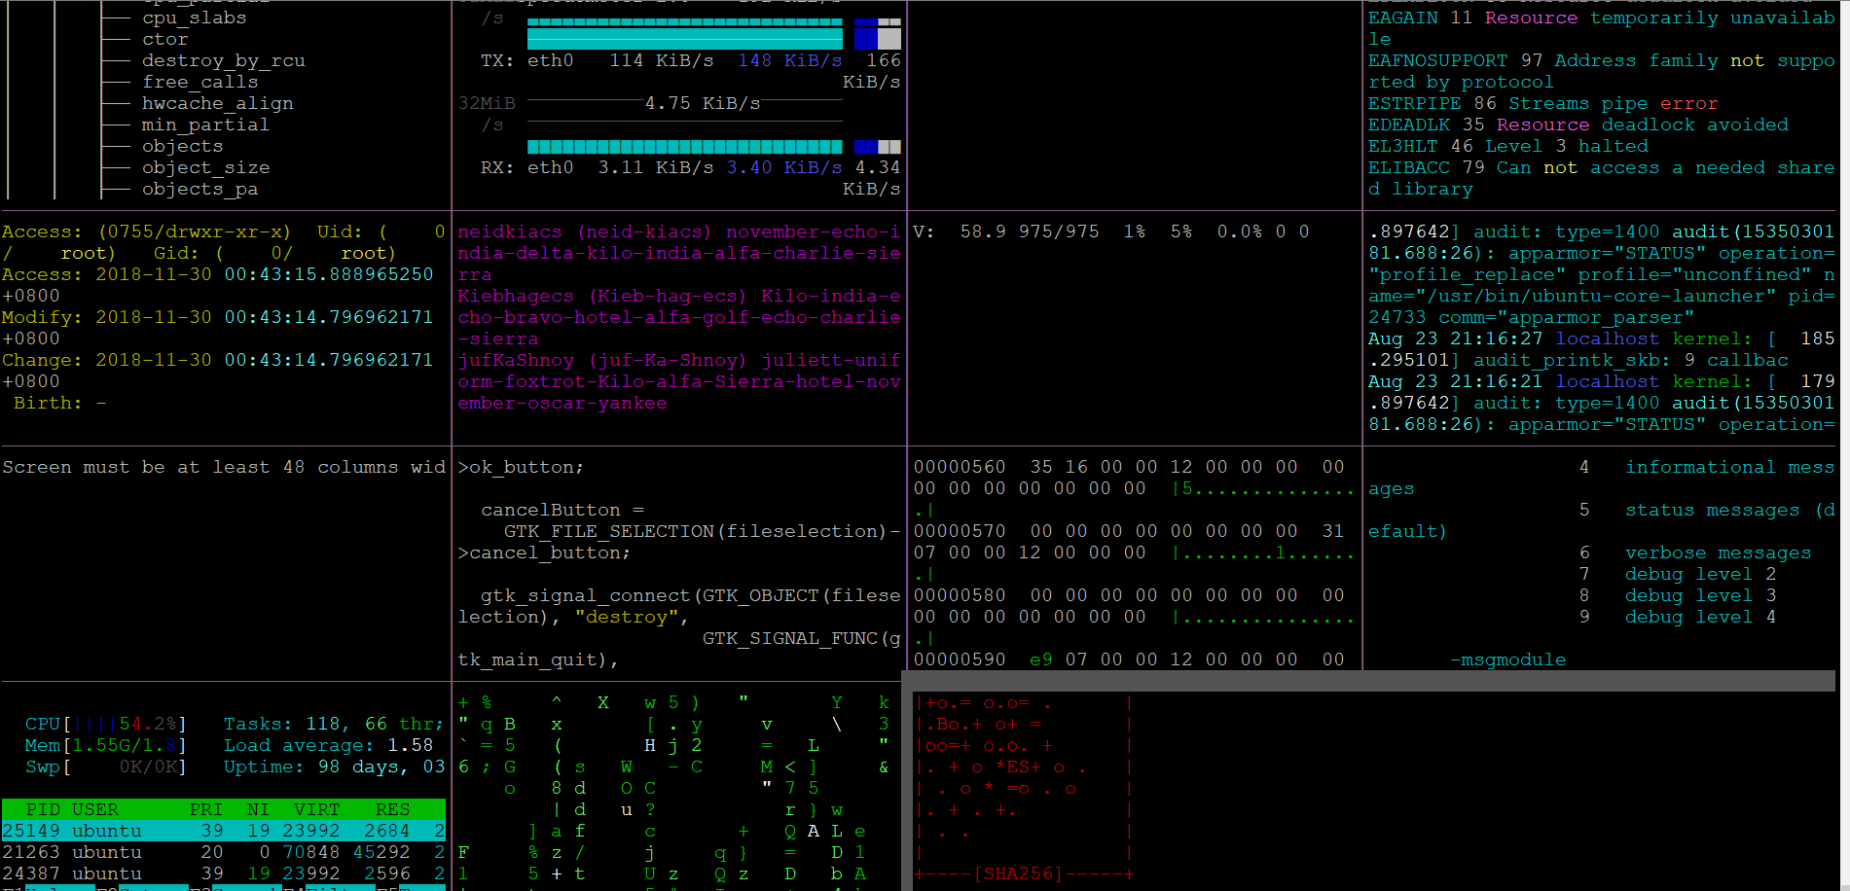This screenshot has height=891, width=1850.
Task: Click the 32MiB scale label
Action: 487,103
